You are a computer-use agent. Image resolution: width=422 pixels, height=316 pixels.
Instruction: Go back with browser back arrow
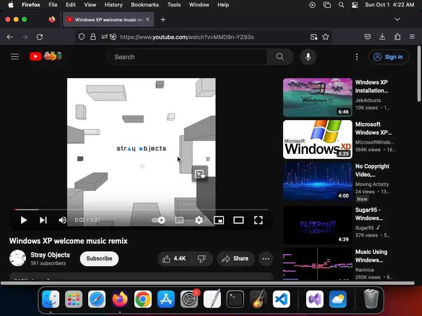click(10, 37)
